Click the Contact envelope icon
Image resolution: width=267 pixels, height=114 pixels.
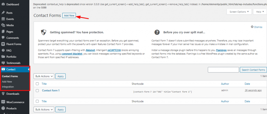pyautogui.click(x=3, y=69)
